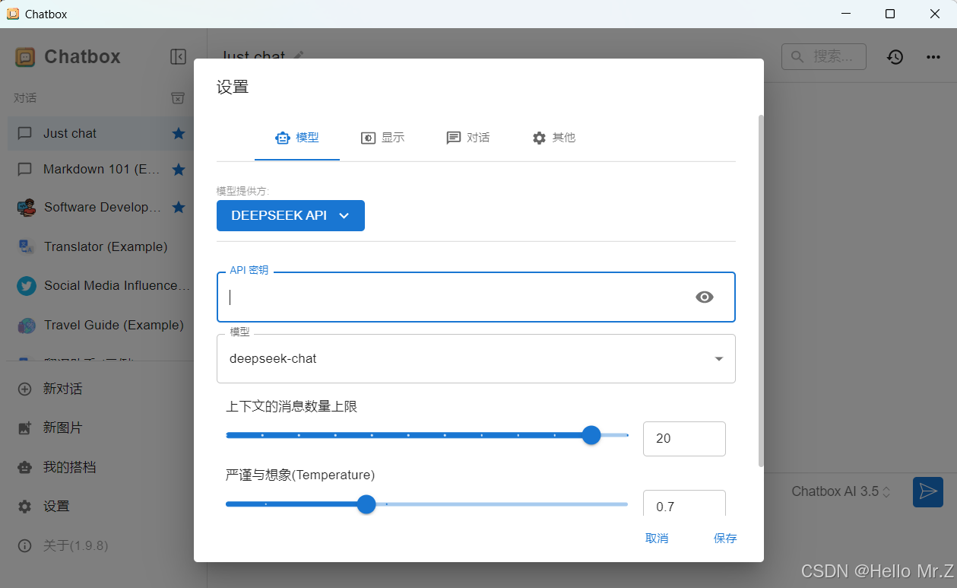The width and height of the screenshot is (957, 588).
Task: Open the DEEPSEEK API provider dropdown
Action: pos(290,215)
